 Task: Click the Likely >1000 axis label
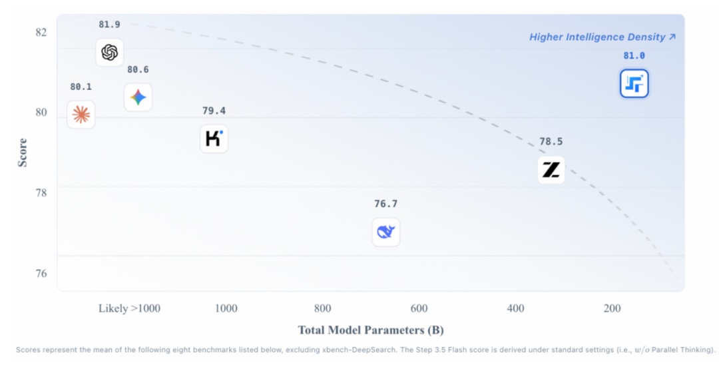coord(129,308)
